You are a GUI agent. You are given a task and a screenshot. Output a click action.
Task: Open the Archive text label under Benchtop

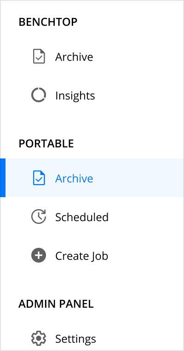(74, 57)
